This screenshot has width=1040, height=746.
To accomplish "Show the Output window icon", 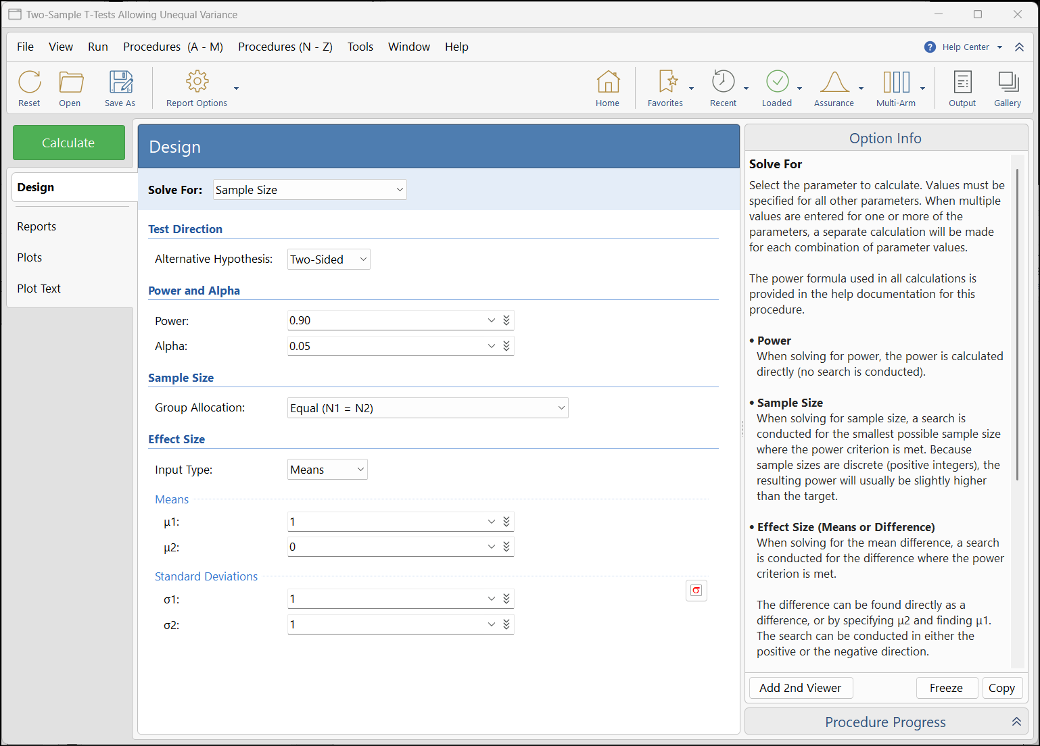I will pos(962,82).
